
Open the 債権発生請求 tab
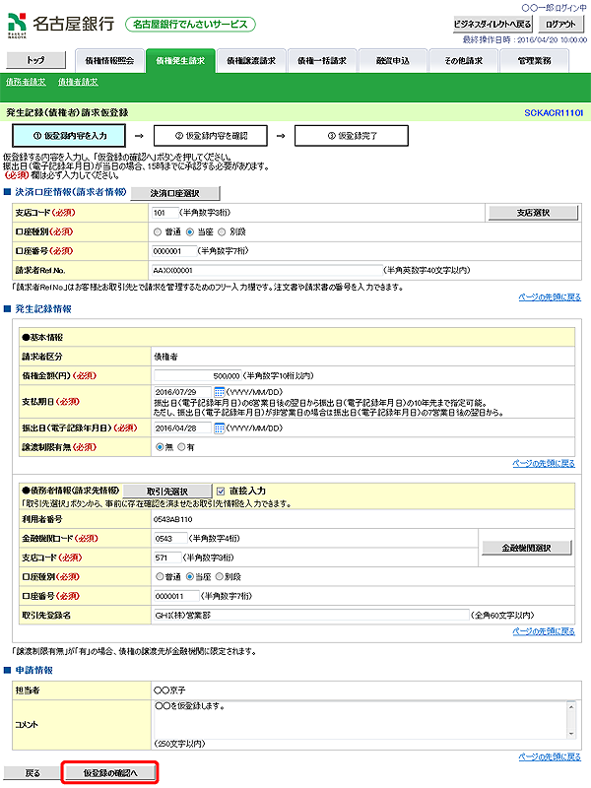point(180,61)
